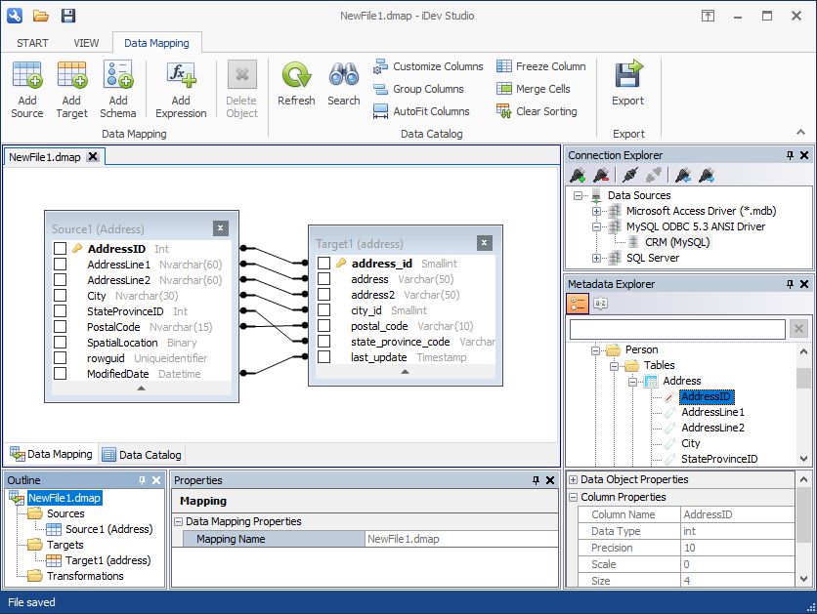
Task: Open the Data Catalog bottom tab
Action: [142, 455]
